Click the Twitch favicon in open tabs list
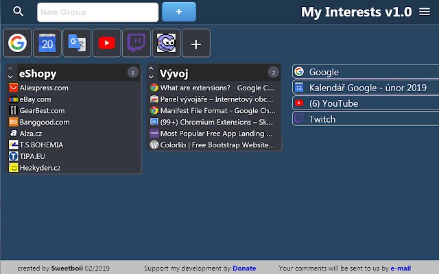Screen dimensions: 439x274 tap(299, 119)
